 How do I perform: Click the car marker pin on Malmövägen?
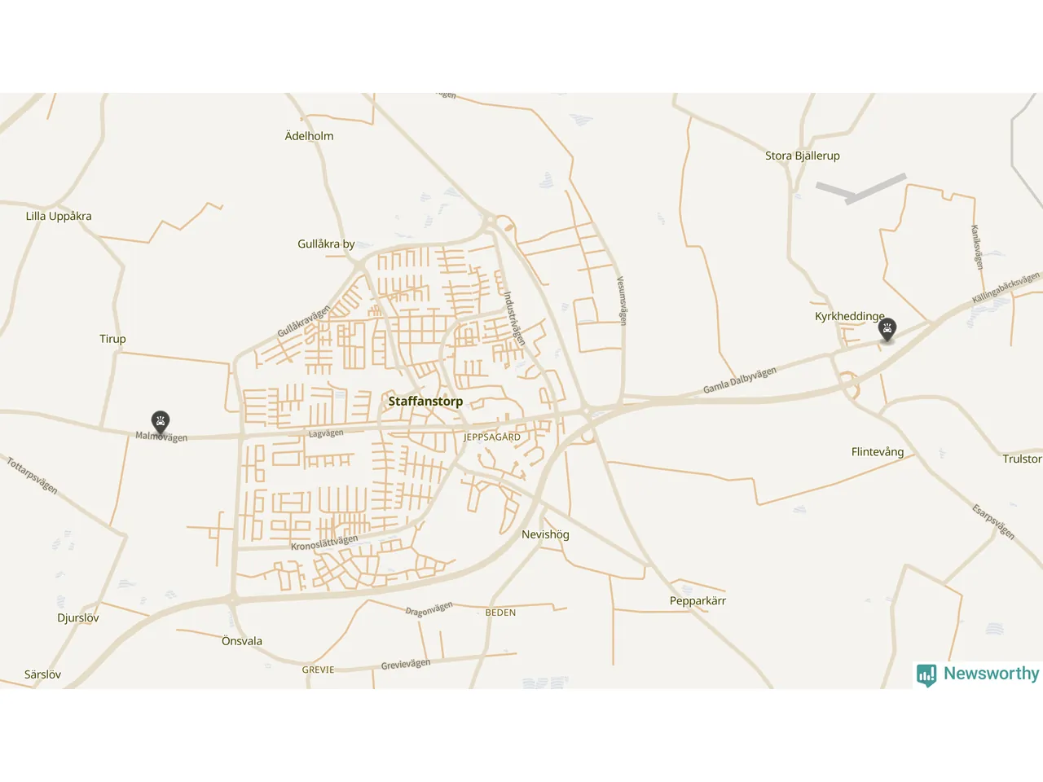click(x=161, y=422)
